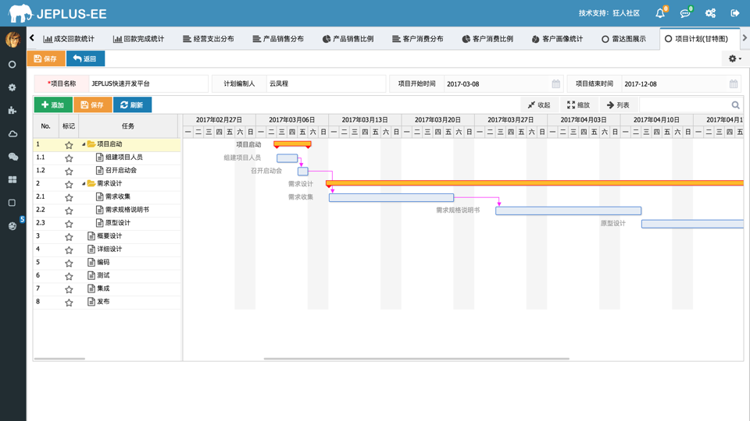Open the puzzle piece plugin icon in sidebar

12,110
